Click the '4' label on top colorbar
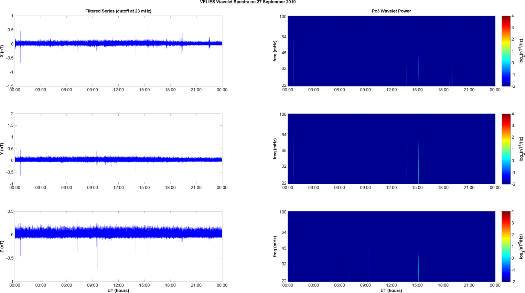This screenshot has width=525, height=293. [513, 16]
